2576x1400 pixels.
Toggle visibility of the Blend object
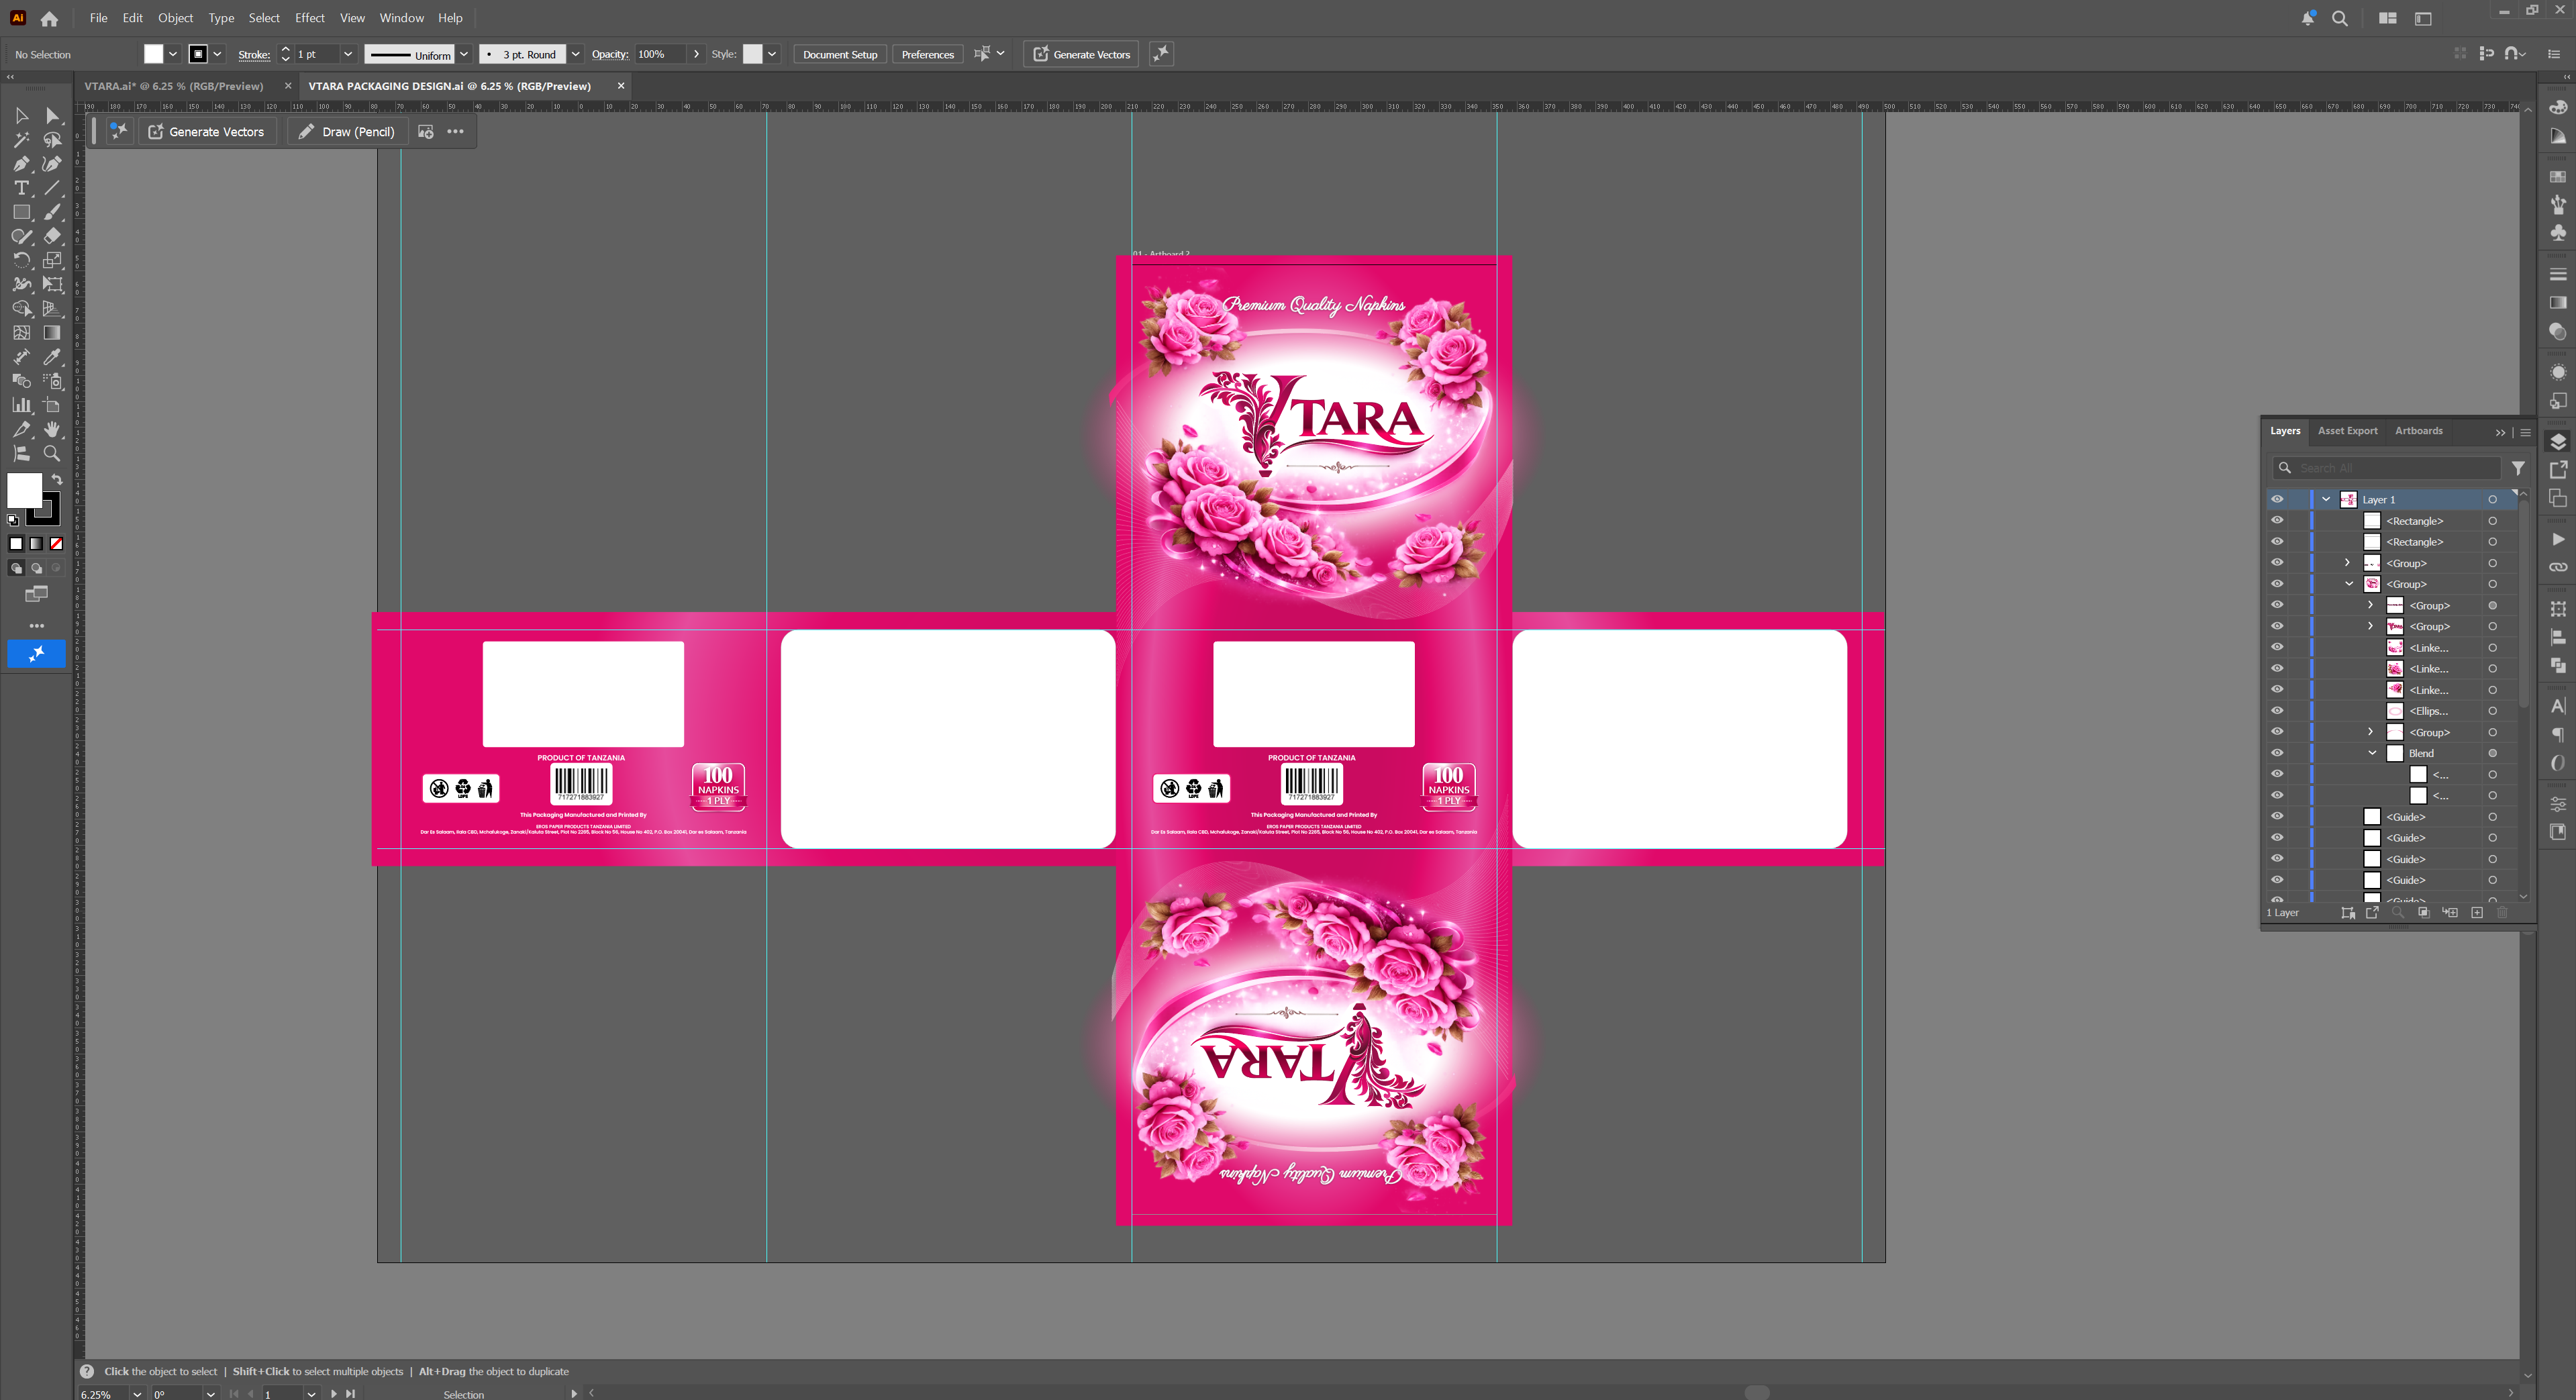[2277, 753]
